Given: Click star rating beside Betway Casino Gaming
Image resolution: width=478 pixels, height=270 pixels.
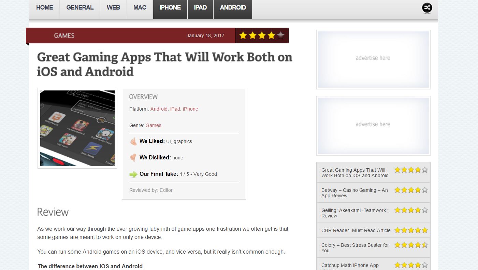Looking at the screenshot, I should point(411,190).
